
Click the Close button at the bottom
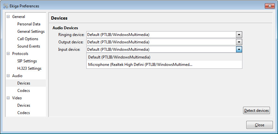click(x=259, y=125)
